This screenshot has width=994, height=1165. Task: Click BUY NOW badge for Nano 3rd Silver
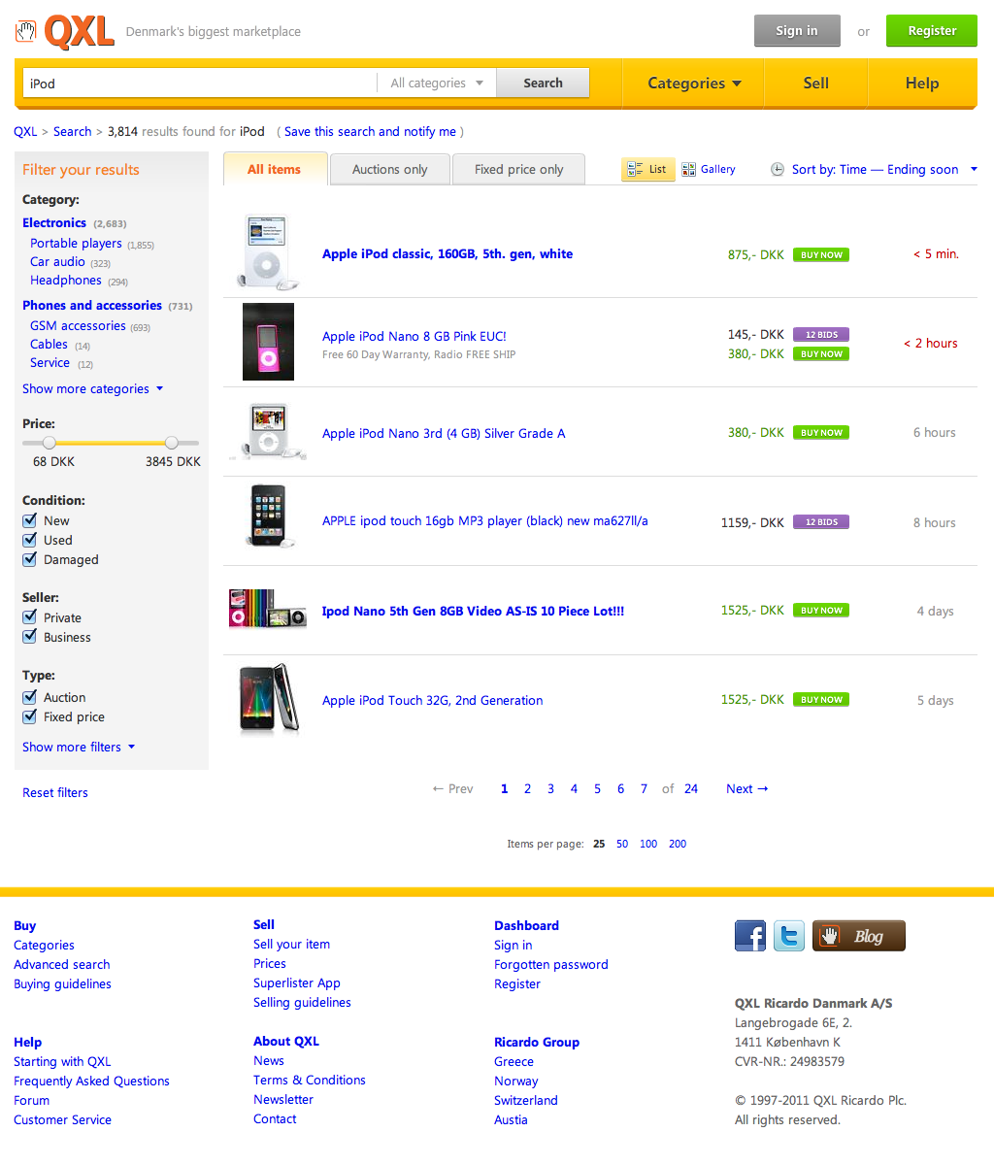[821, 433]
